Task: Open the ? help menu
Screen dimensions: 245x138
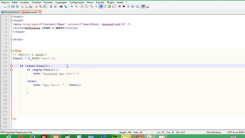Action: point(126,2)
